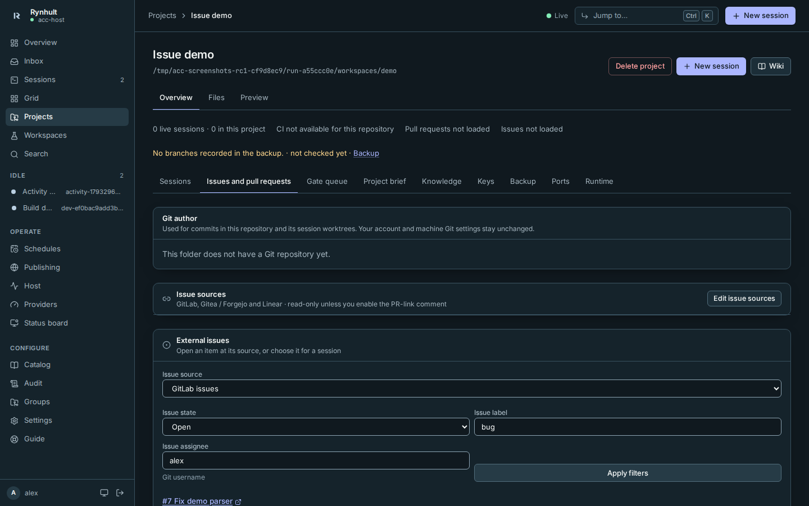Select the Project brief tab
The image size is (809, 506).
click(x=385, y=182)
